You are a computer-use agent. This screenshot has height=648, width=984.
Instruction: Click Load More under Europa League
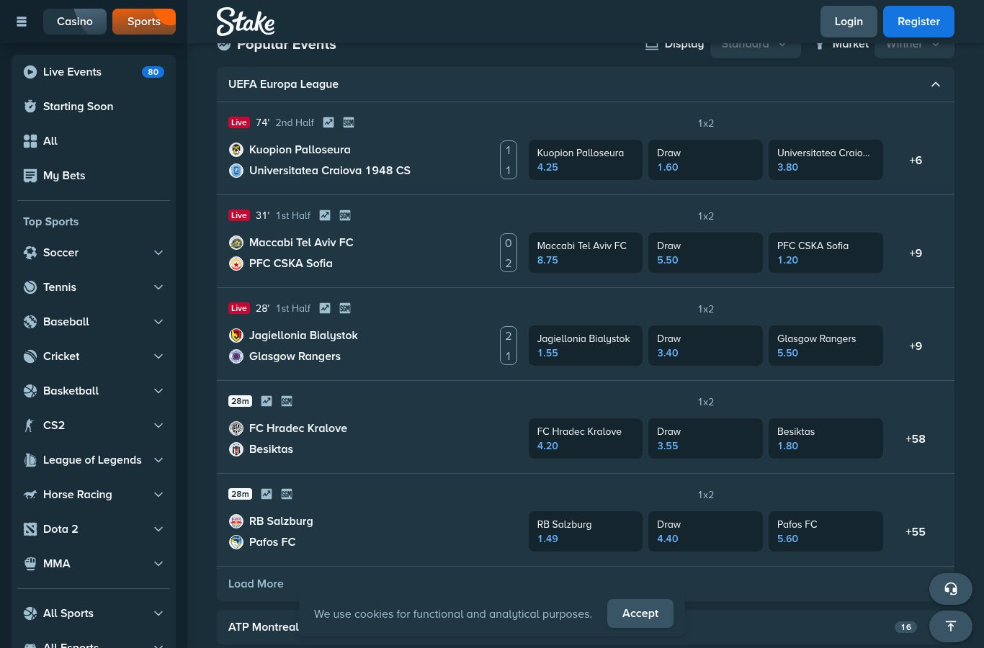tap(256, 584)
